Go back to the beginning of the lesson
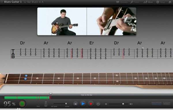Viewport: 173px width, 110px height. click(x=76, y=104)
